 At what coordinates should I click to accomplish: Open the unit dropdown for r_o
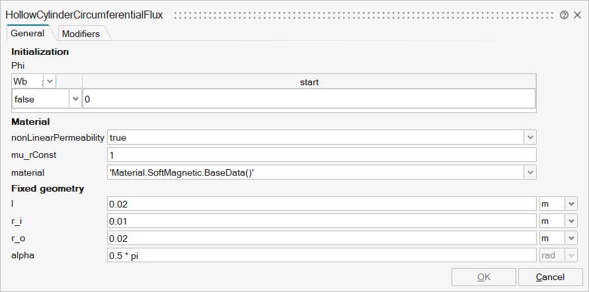pyautogui.click(x=571, y=238)
